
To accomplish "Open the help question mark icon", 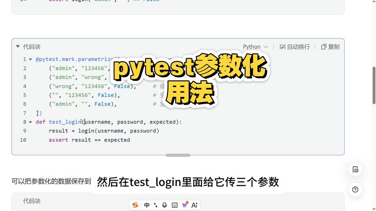I will click(x=355, y=189).
